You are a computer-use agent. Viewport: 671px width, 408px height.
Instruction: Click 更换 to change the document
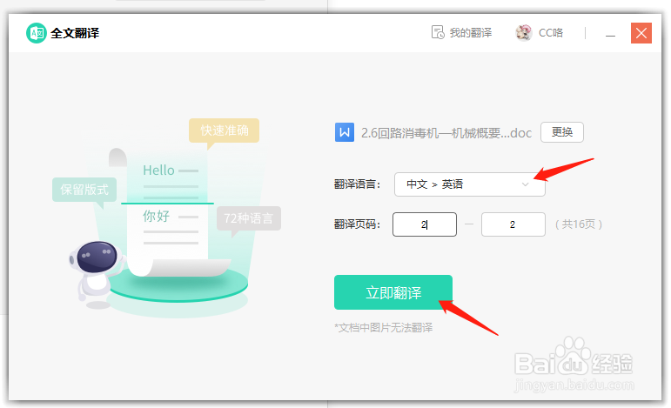tap(562, 132)
